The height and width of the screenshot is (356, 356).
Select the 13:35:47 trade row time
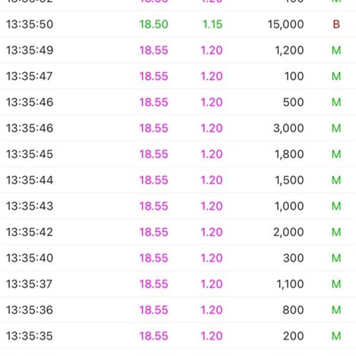point(30,77)
